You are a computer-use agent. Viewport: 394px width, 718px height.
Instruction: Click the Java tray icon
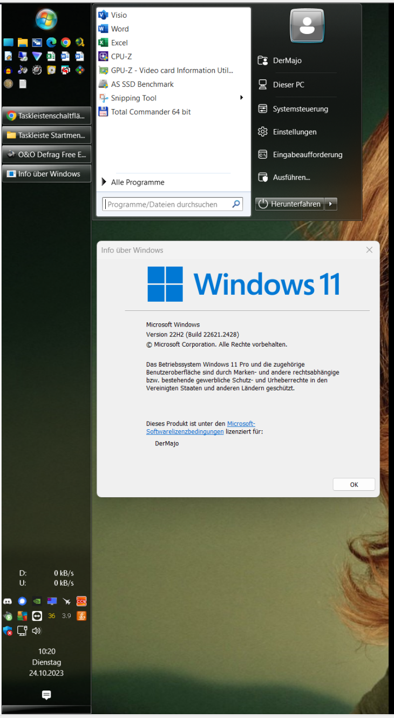pyautogui.click(x=81, y=615)
